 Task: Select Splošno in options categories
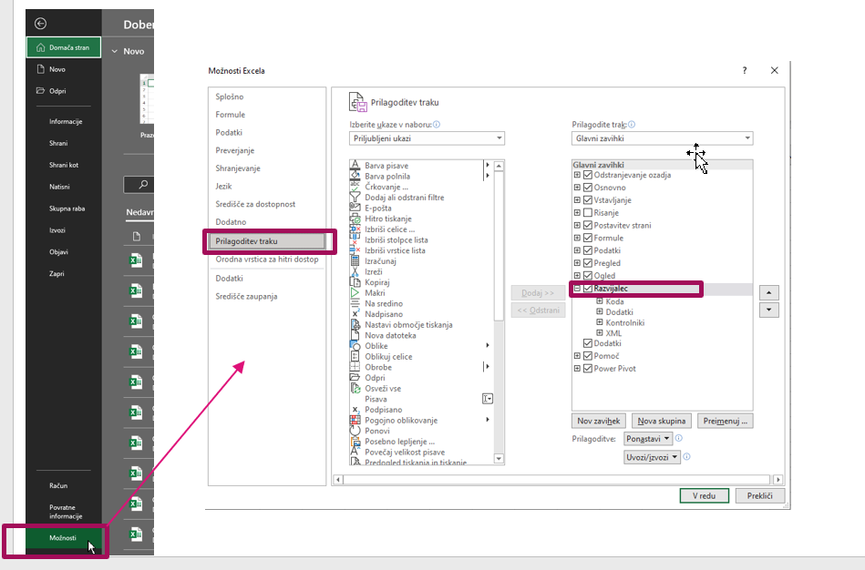(x=230, y=97)
